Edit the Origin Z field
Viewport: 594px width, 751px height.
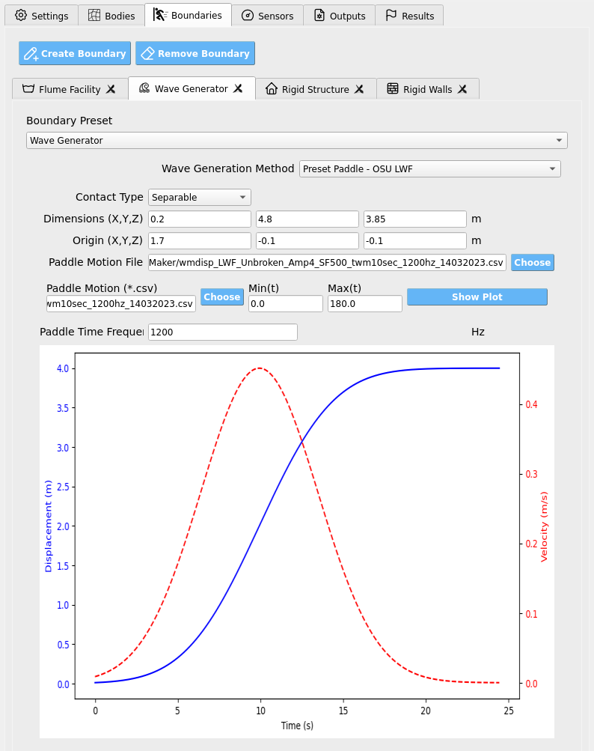(x=415, y=240)
